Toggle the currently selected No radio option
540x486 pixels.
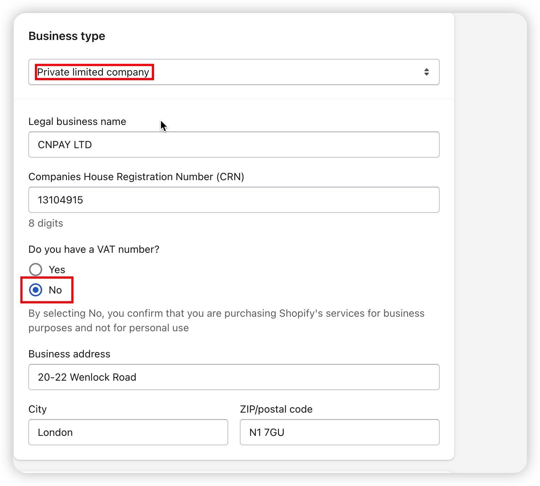click(35, 290)
